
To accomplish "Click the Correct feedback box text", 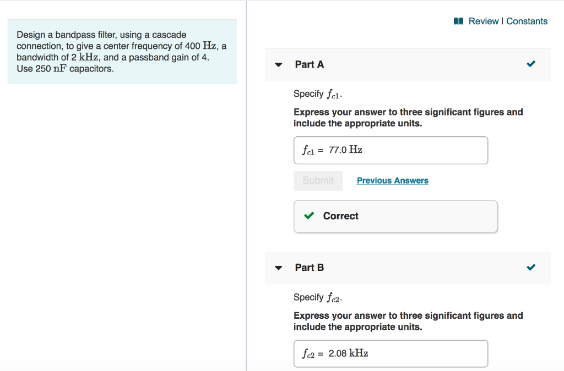I will pos(340,216).
